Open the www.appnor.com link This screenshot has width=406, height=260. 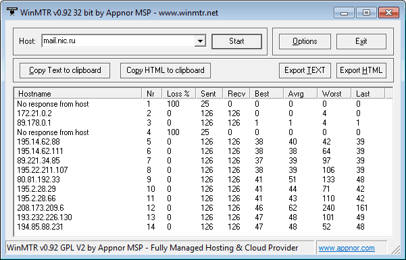pyautogui.click(x=347, y=248)
